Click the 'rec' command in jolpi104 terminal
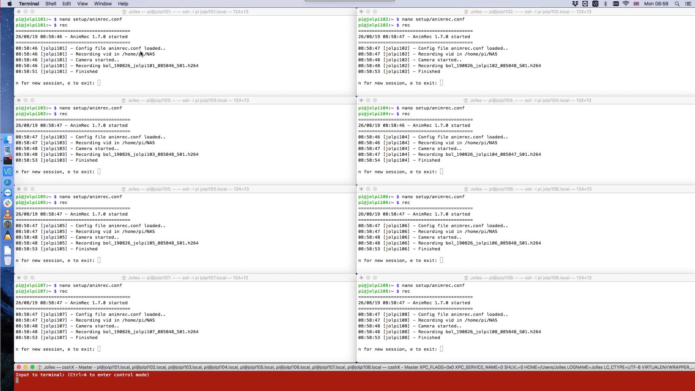The height and width of the screenshot is (391, 695). [x=406, y=114]
